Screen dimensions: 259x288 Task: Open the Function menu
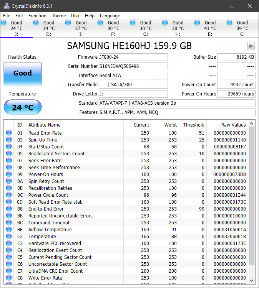(37, 16)
